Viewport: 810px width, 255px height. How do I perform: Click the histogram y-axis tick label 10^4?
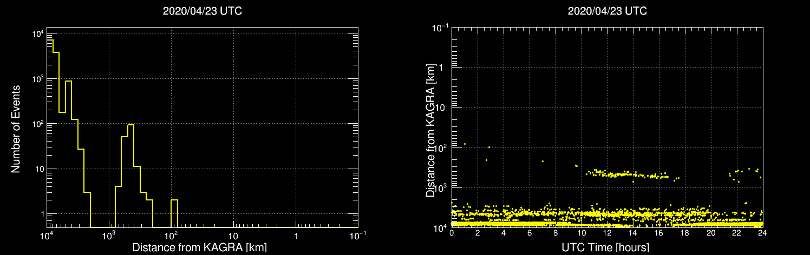pos(37,34)
